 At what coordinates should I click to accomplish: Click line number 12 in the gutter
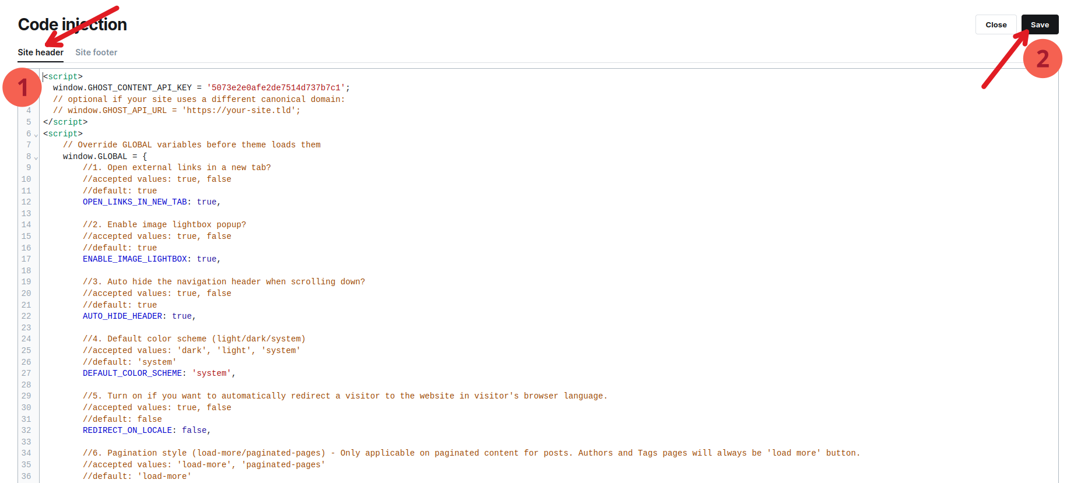(x=26, y=202)
